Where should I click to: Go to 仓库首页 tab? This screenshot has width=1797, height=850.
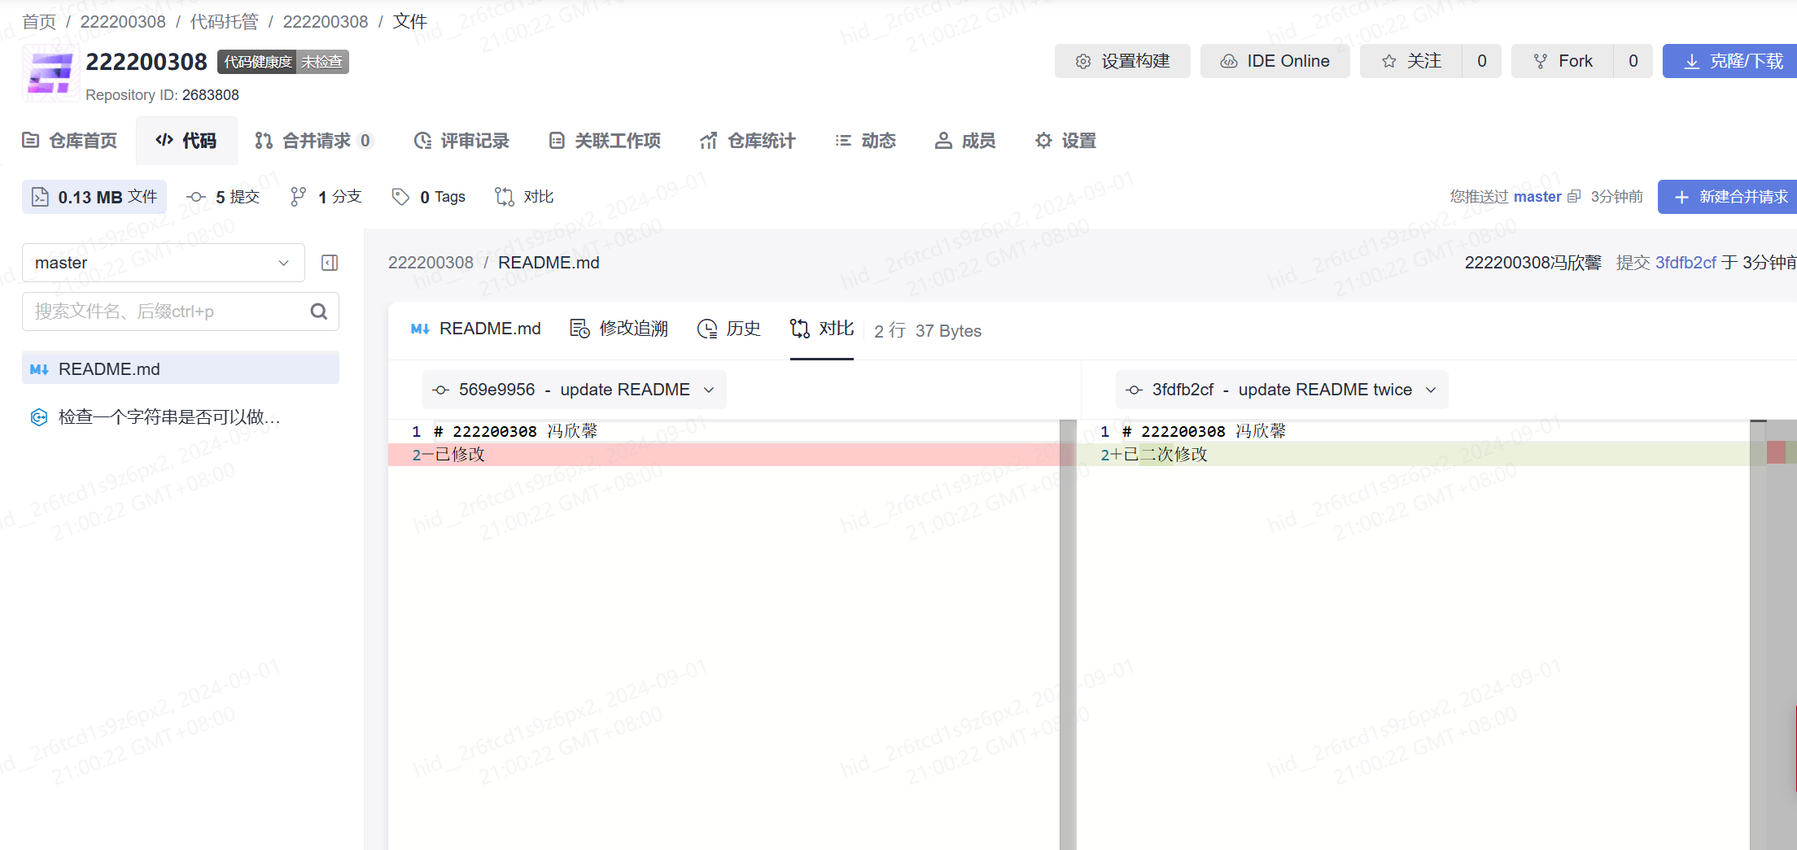tap(69, 141)
